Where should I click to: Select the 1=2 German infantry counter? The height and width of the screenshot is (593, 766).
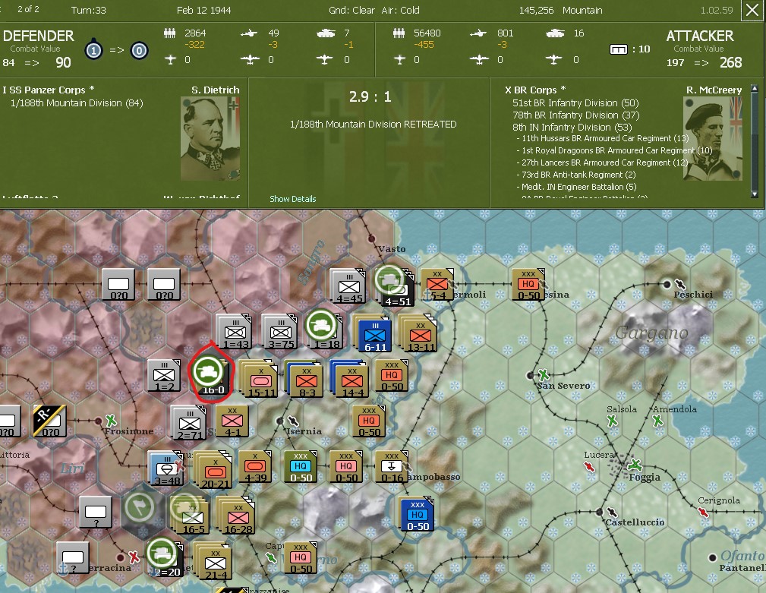165,376
